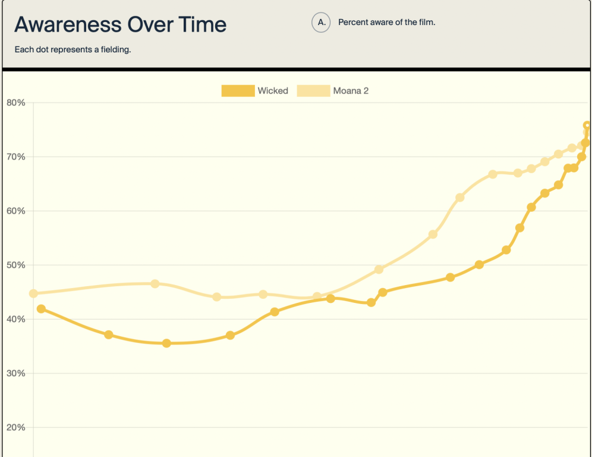Click the circled A info icon
The width and height of the screenshot is (592, 457).
321,22
